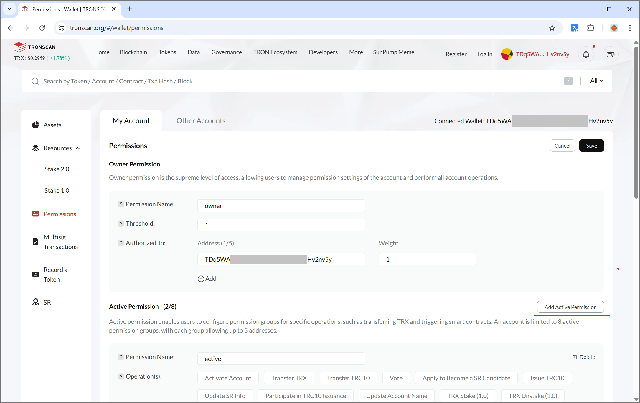Screen dimensions: 640x403
Task: Toggle the Transfer TRC10 operation
Action: 348,378
